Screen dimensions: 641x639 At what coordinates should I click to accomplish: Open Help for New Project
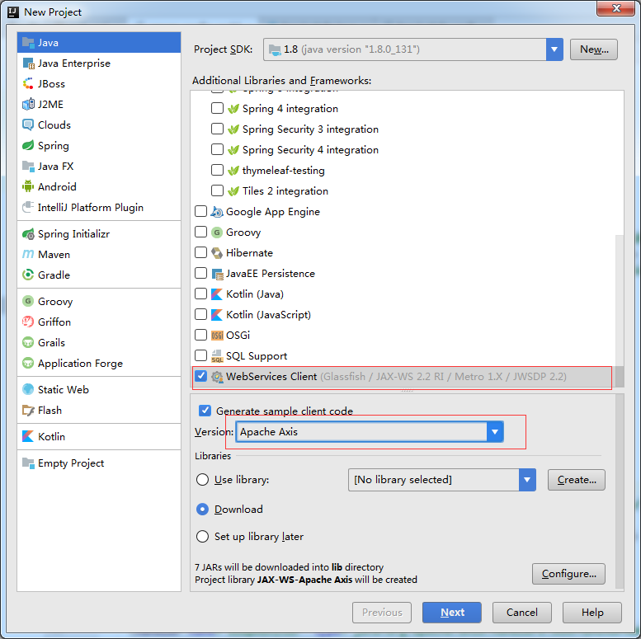592,612
